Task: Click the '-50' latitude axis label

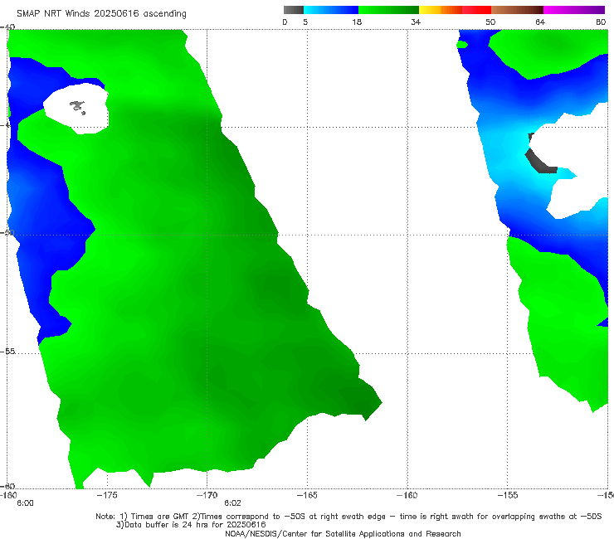Action: tap(7, 233)
